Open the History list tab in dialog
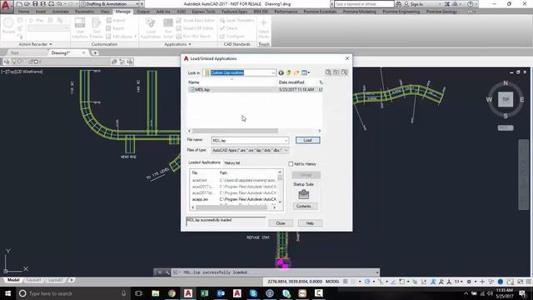This screenshot has height=300, width=533. pos(232,163)
